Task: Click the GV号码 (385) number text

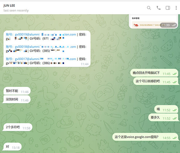Action: (x=47, y=51)
